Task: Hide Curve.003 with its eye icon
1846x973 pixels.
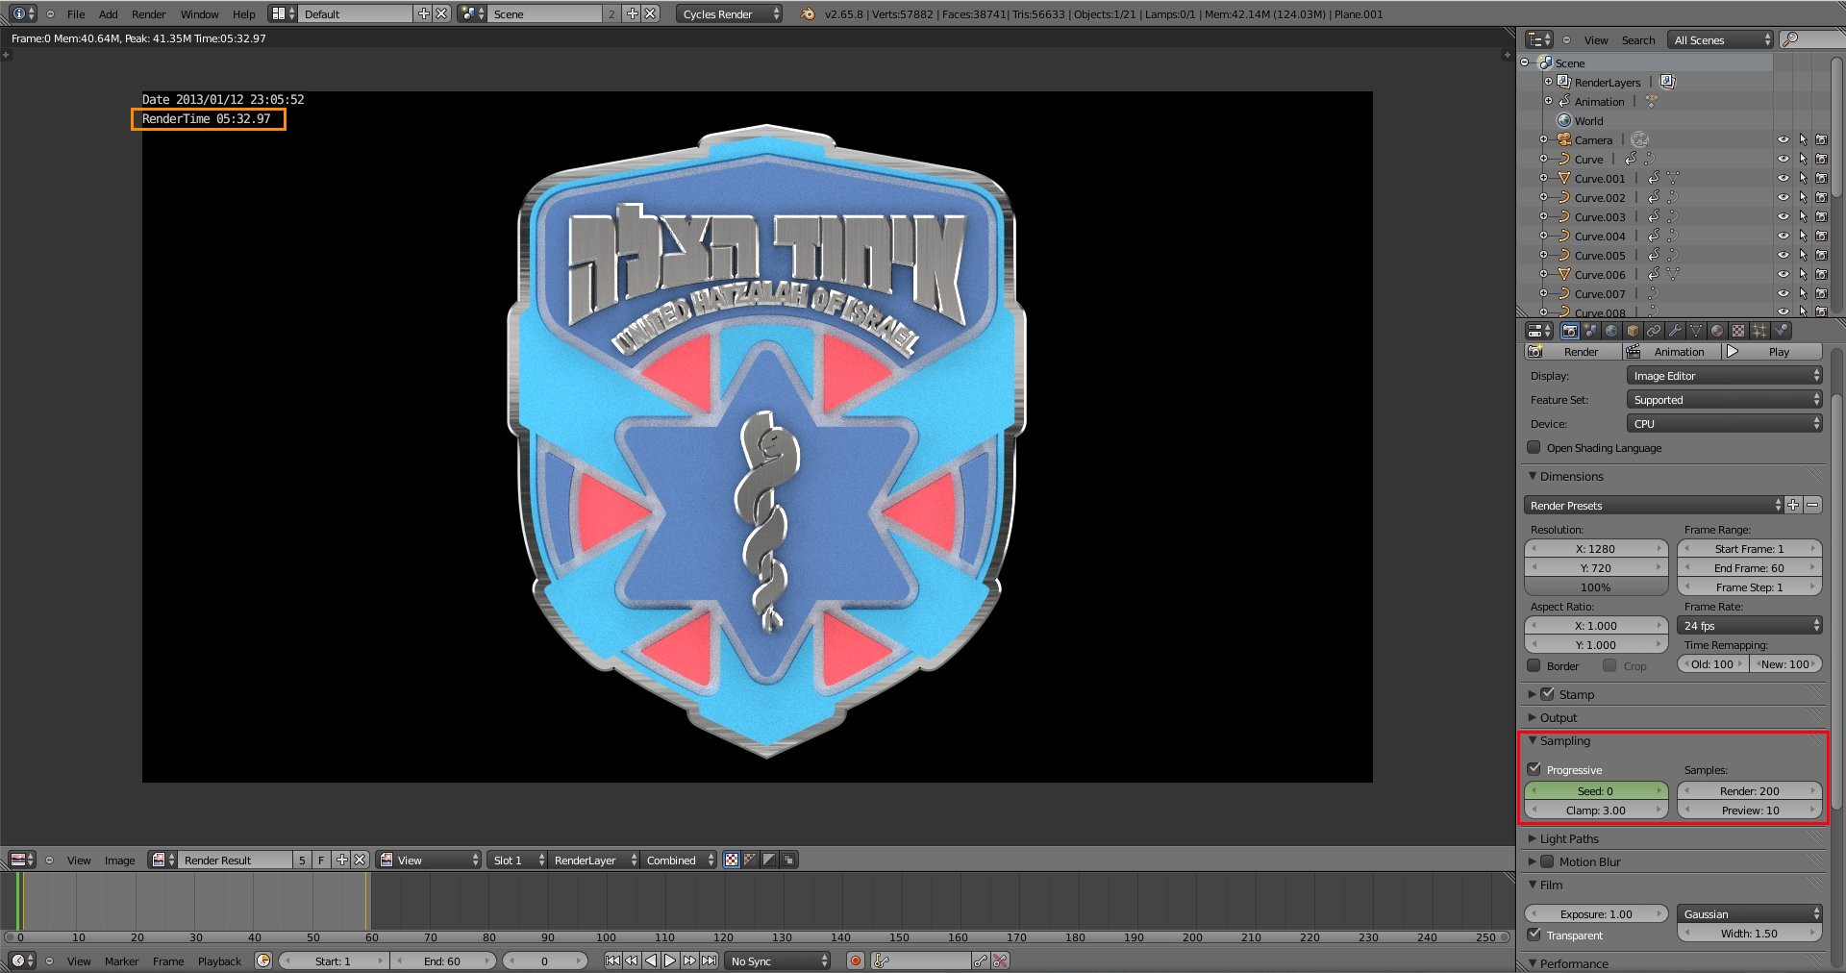Action: pyautogui.click(x=1784, y=217)
